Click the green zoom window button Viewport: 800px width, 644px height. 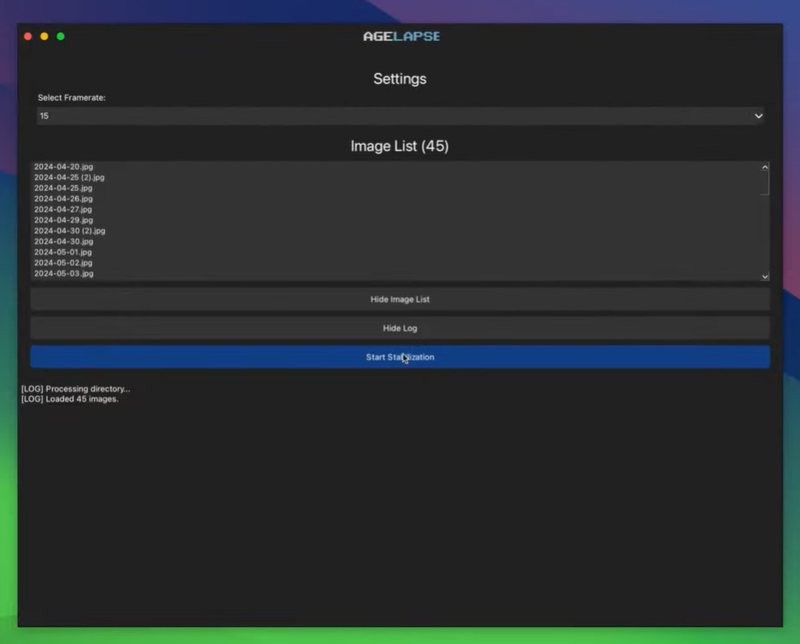click(x=61, y=36)
